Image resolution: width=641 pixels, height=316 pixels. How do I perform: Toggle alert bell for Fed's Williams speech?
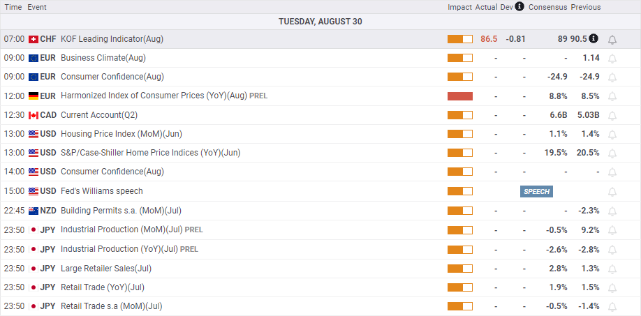point(612,191)
